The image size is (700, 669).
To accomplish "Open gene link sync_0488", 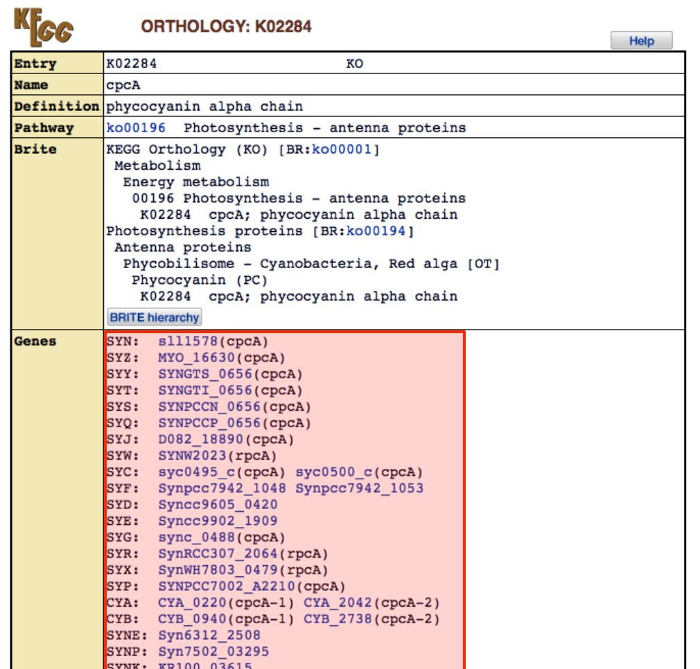I will 196,537.
